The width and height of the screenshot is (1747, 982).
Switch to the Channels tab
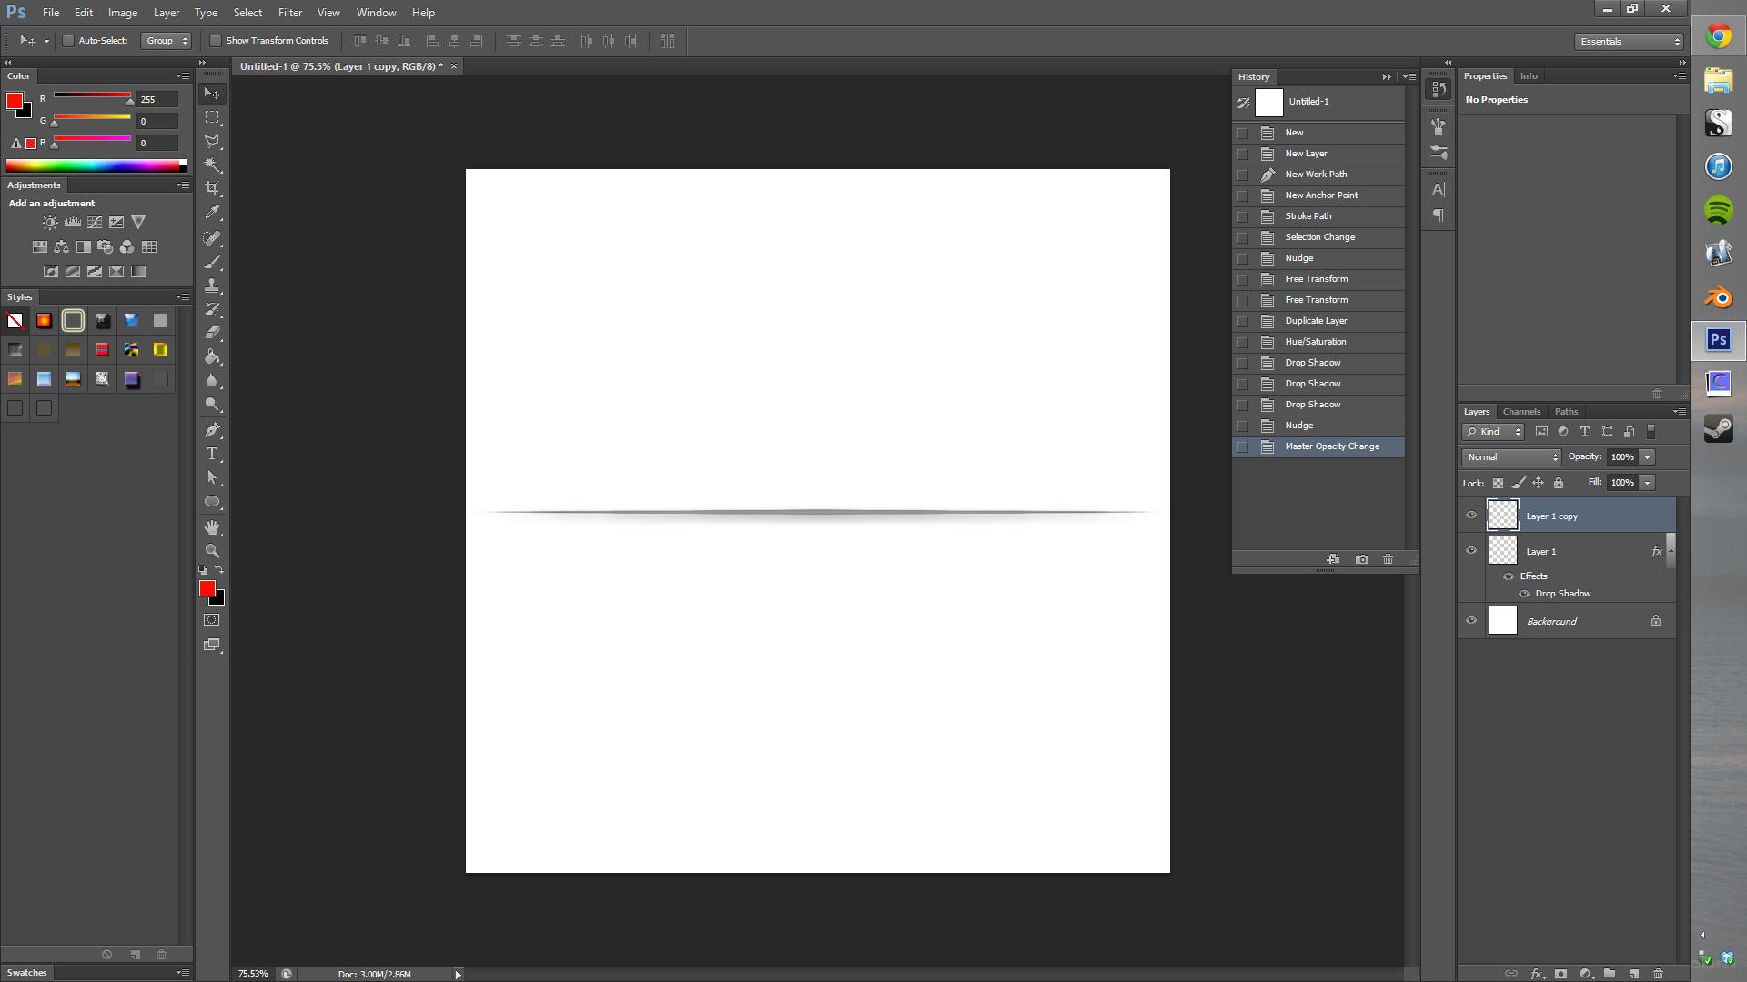(1521, 411)
